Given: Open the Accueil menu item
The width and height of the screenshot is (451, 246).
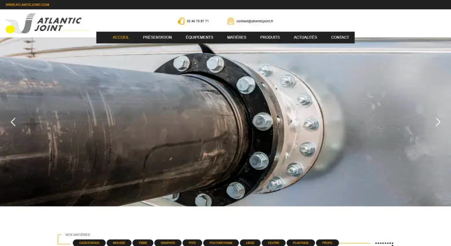Looking at the screenshot, I should tap(121, 37).
